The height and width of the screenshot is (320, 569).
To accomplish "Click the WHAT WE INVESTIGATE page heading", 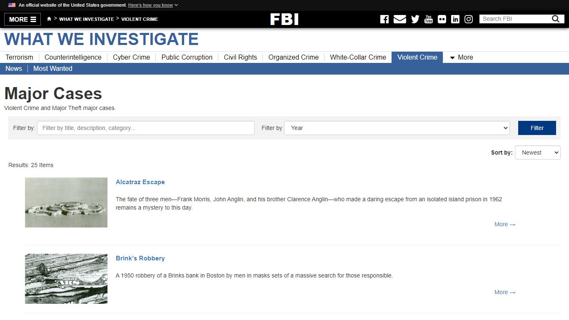I will click(x=102, y=39).
